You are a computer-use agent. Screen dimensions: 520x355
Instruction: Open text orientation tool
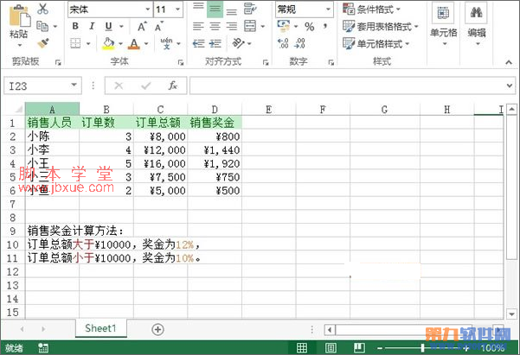(239, 43)
